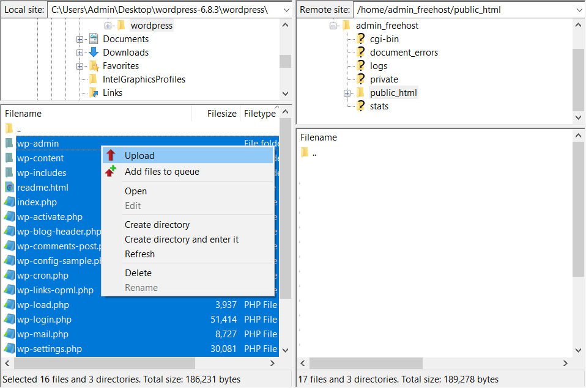The image size is (586, 388).
Task: Click the Add files to queue icon
Action: [x=110, y=172]
